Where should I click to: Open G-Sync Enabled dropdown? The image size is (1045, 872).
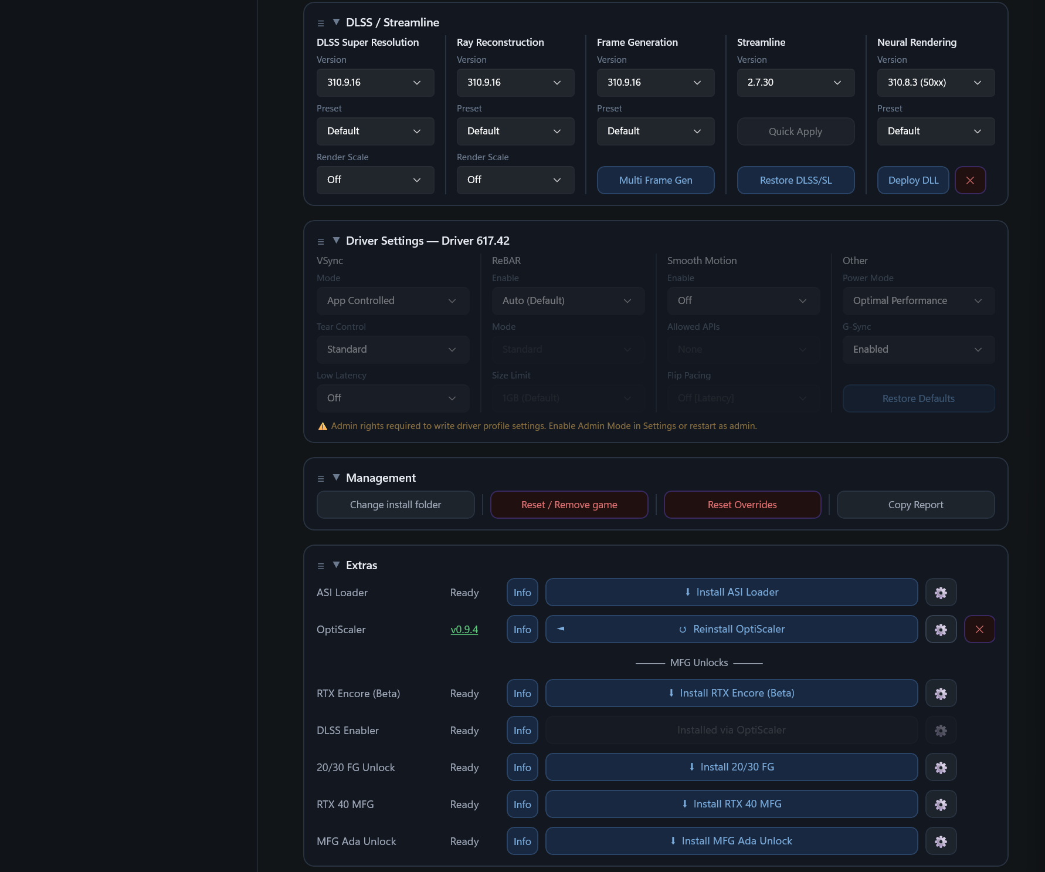coord(919,350)
